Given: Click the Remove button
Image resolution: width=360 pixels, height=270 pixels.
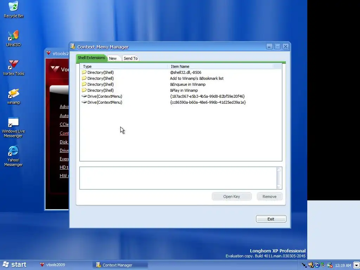Looking at the screenshot, I should click(x=270, y=197).
